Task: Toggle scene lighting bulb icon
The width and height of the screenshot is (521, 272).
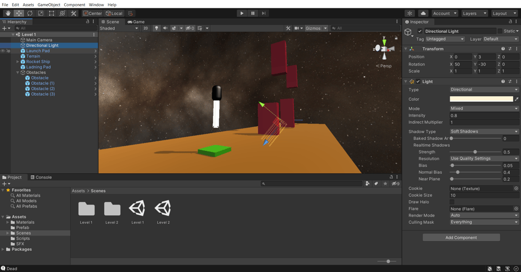Action: click(156, 28)
